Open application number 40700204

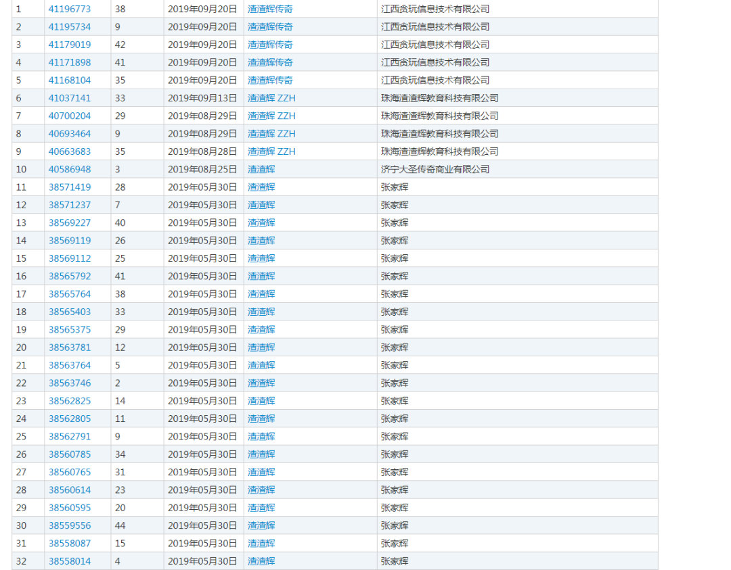pos(70,116)
